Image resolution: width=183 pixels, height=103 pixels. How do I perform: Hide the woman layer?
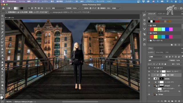pyautogui.click(x=149, y=79)
